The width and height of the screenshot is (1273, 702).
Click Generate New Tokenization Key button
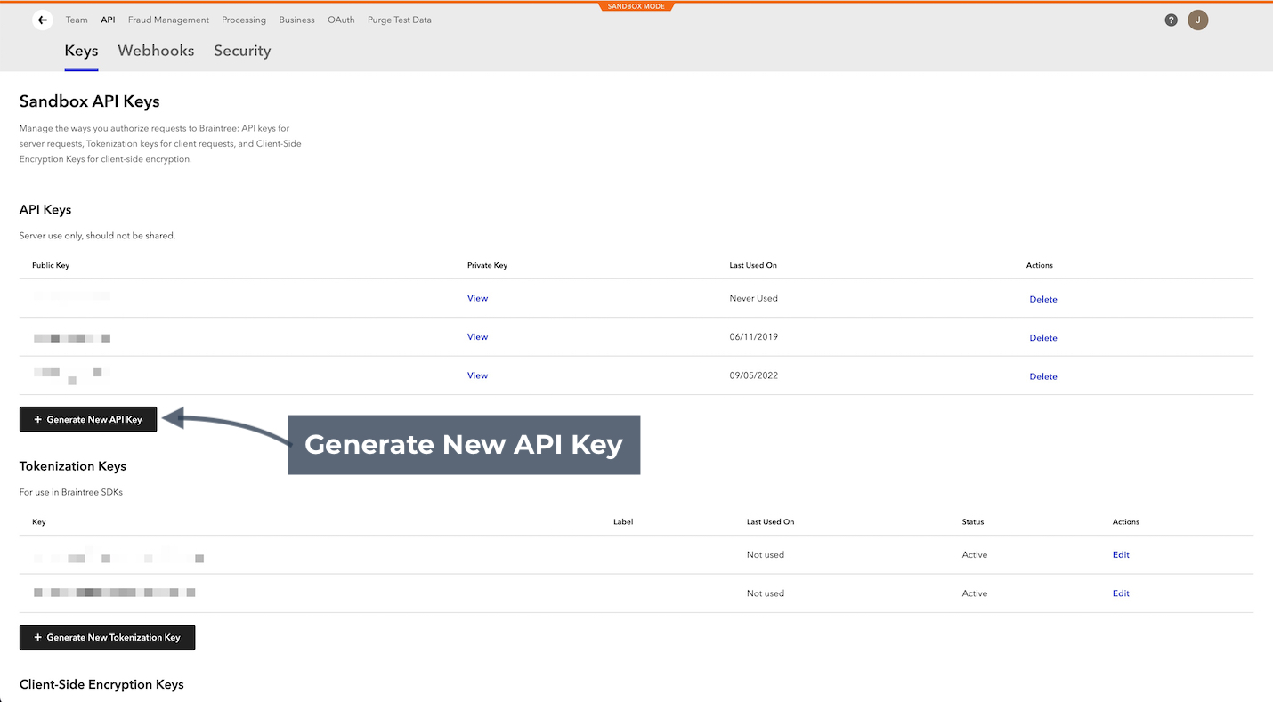coord(107,637)
